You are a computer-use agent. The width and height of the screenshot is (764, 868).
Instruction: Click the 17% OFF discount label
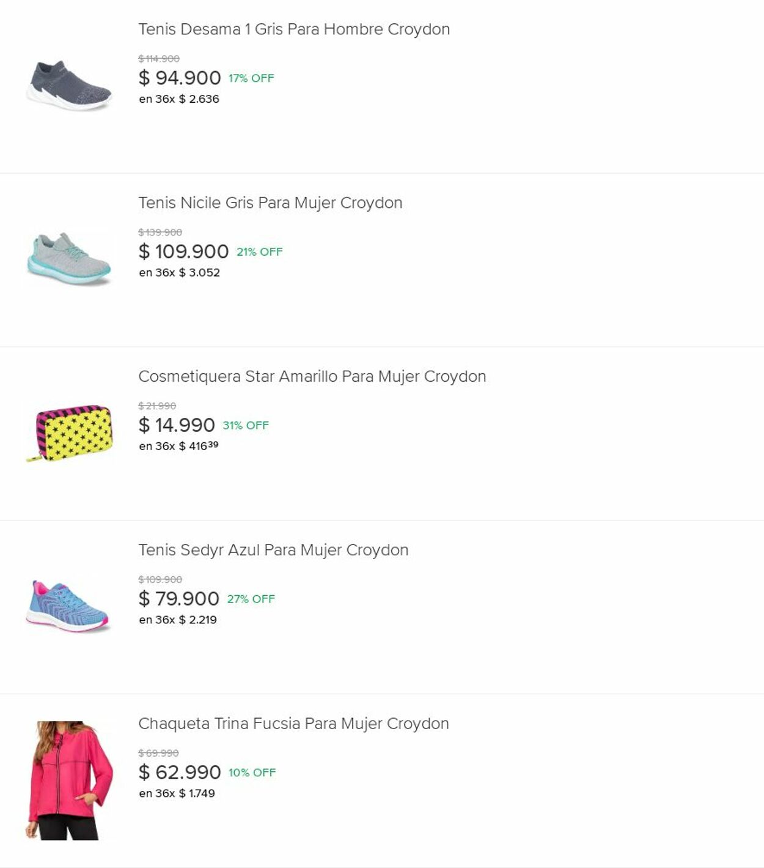coord(251,78)
